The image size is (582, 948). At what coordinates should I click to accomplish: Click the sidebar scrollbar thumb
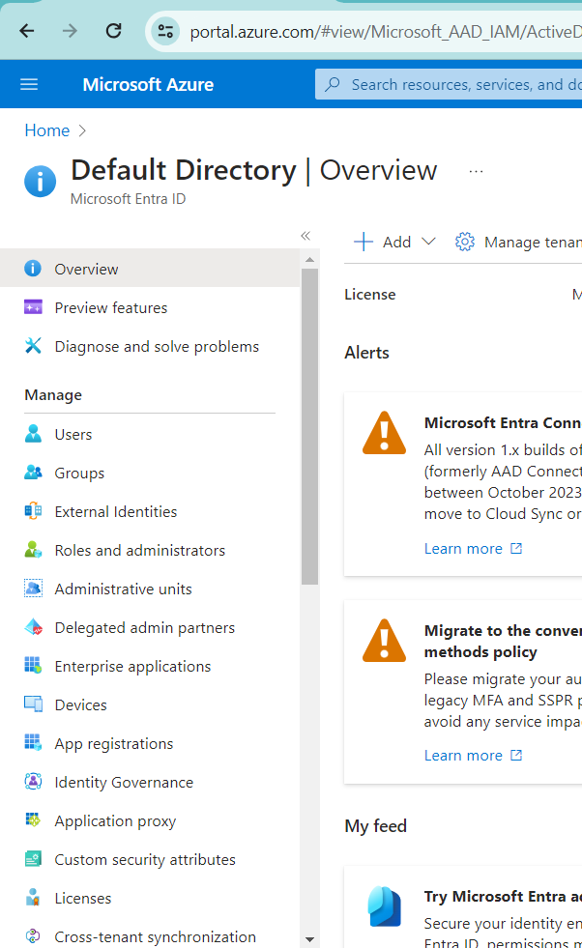tap(309, 426)
